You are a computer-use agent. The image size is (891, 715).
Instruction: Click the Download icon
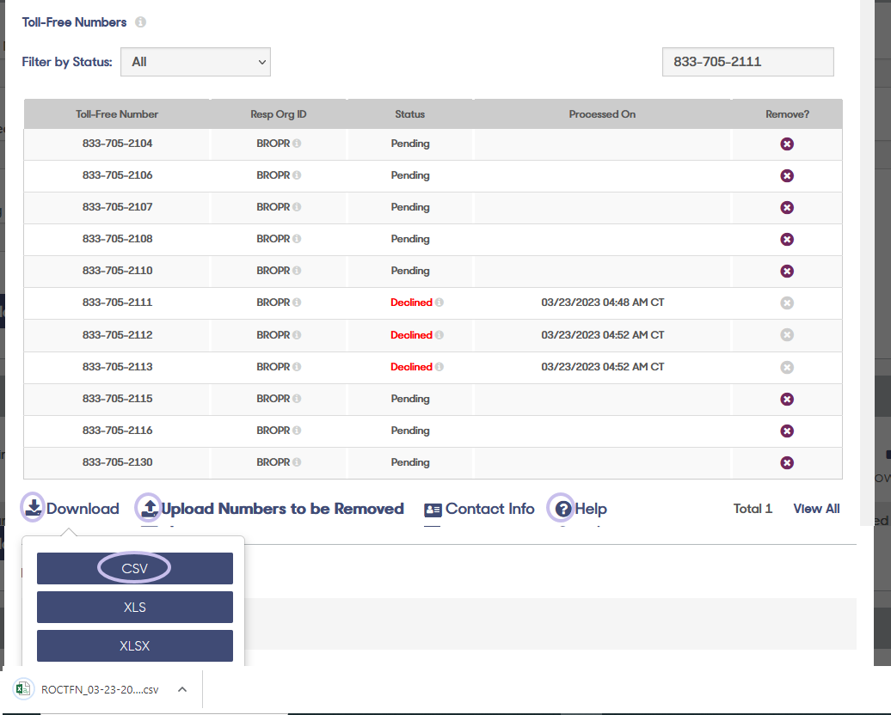(x=32, y=508)
